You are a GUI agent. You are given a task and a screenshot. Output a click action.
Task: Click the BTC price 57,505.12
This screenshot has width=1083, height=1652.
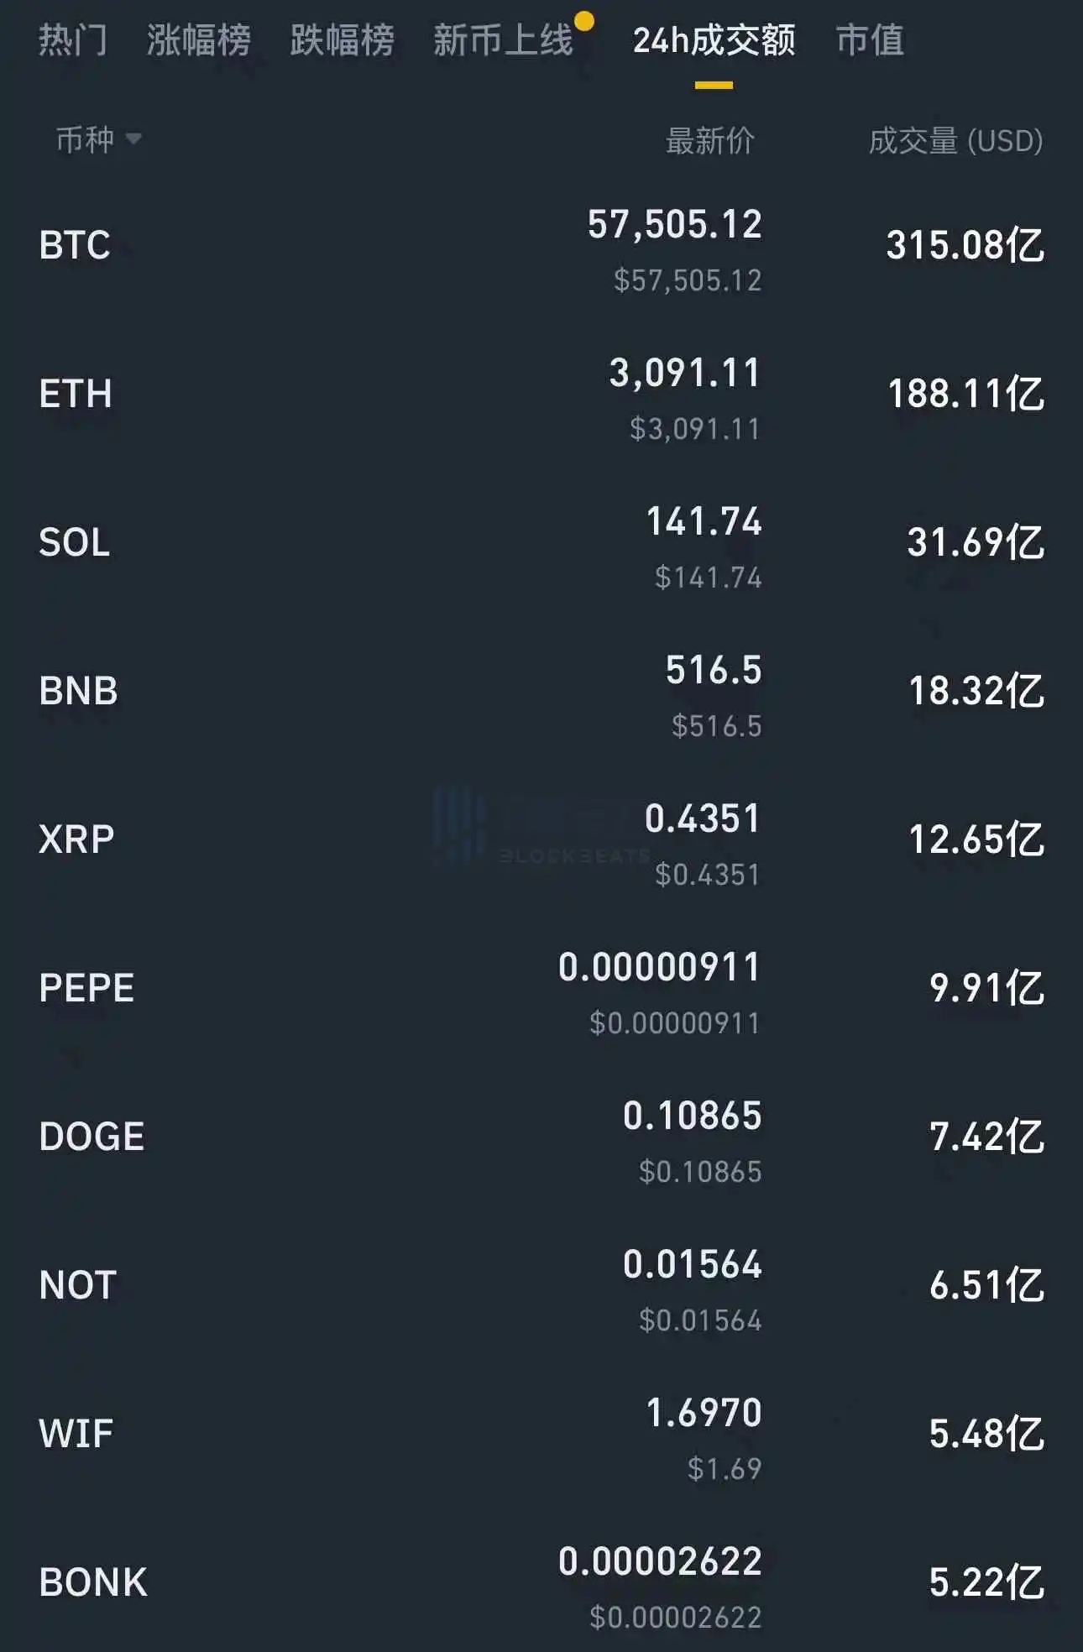[x=675, y=225]
